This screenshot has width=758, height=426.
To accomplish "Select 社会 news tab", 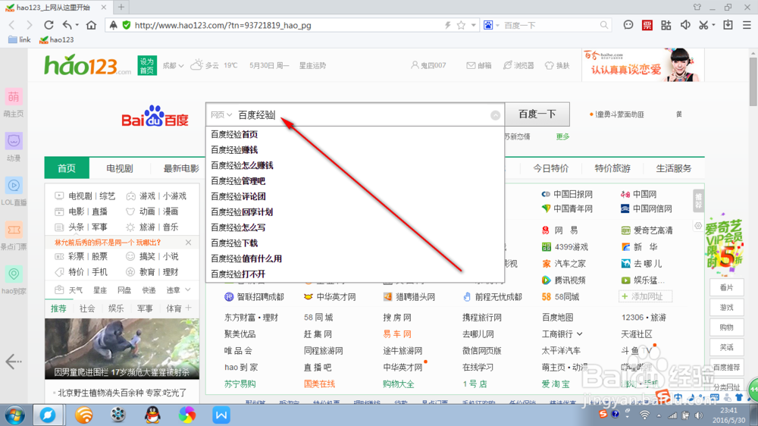I will (x=87, y=308).
